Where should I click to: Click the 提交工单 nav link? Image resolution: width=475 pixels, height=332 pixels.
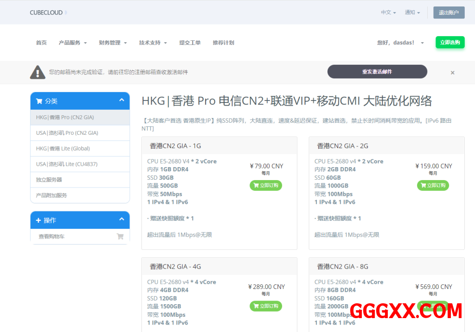pyautogui.click(x=190, y=43)
